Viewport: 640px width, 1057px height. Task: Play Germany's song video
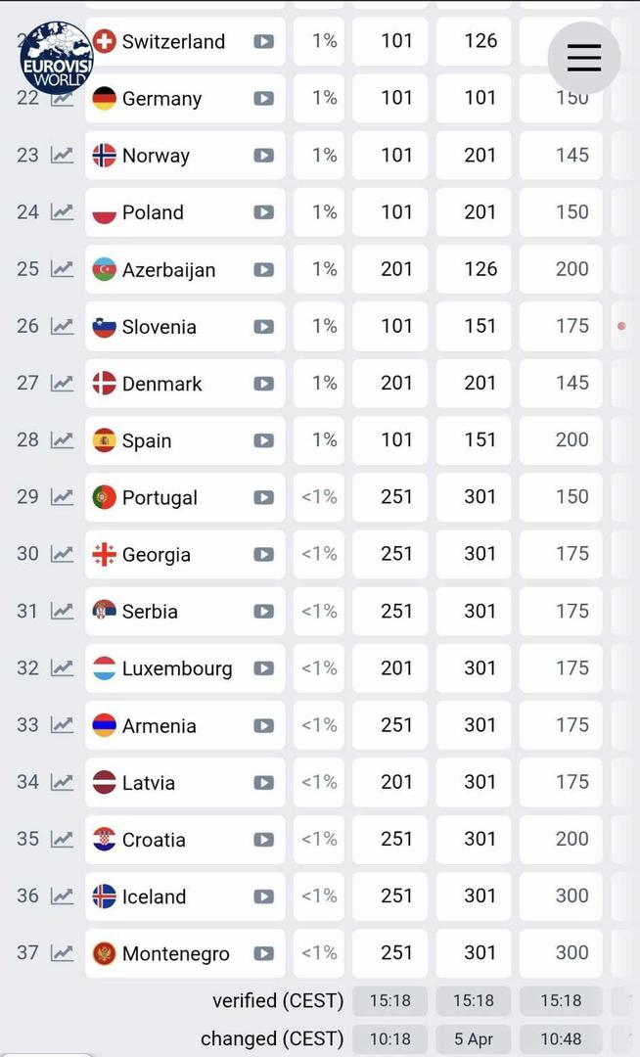[263, 99]
